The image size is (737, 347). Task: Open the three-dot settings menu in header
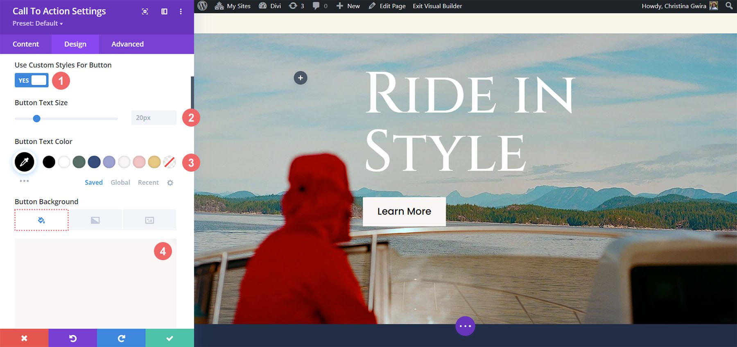(x=181, y=11)
